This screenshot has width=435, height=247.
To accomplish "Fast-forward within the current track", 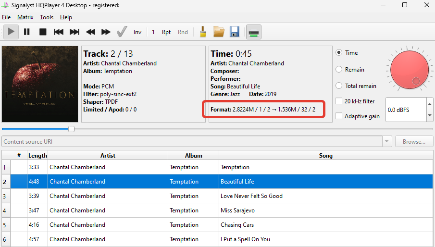I will click(106, 32).
